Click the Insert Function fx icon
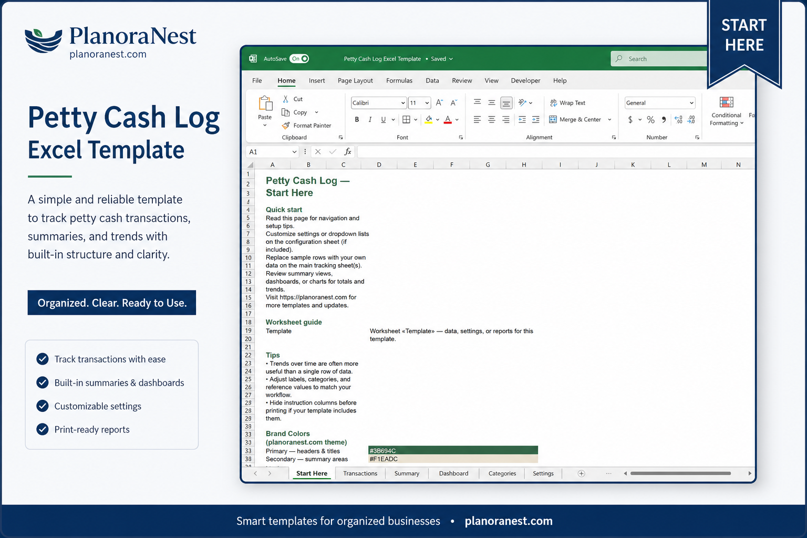This screenshot has height=538, width=807. [347, 151]
